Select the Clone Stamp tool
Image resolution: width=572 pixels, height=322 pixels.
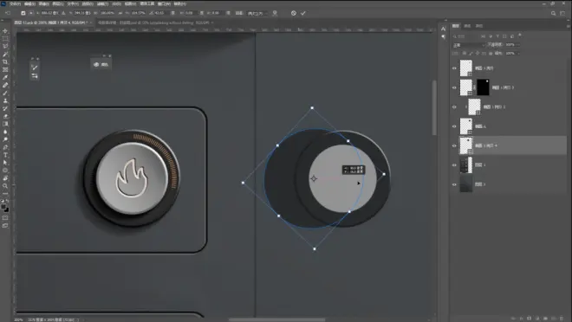tap(5, 101)
